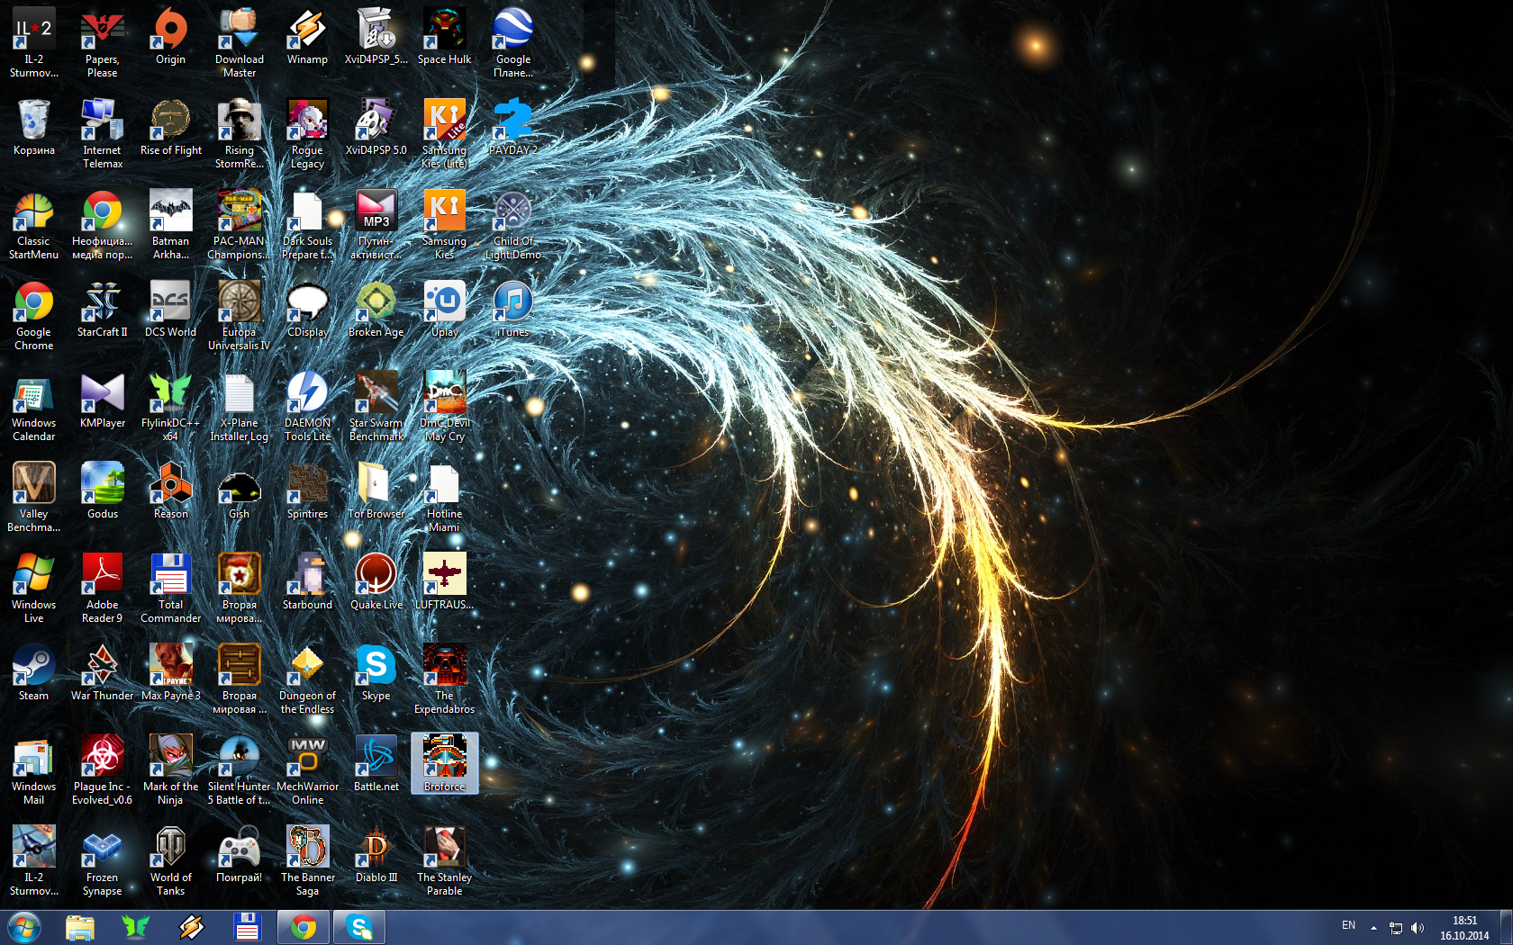Image resolution: width=1513 pixels, height=945 pixels.
Task: Select the Frozen Synapse desktop icon
Action: tap(102, 860)
